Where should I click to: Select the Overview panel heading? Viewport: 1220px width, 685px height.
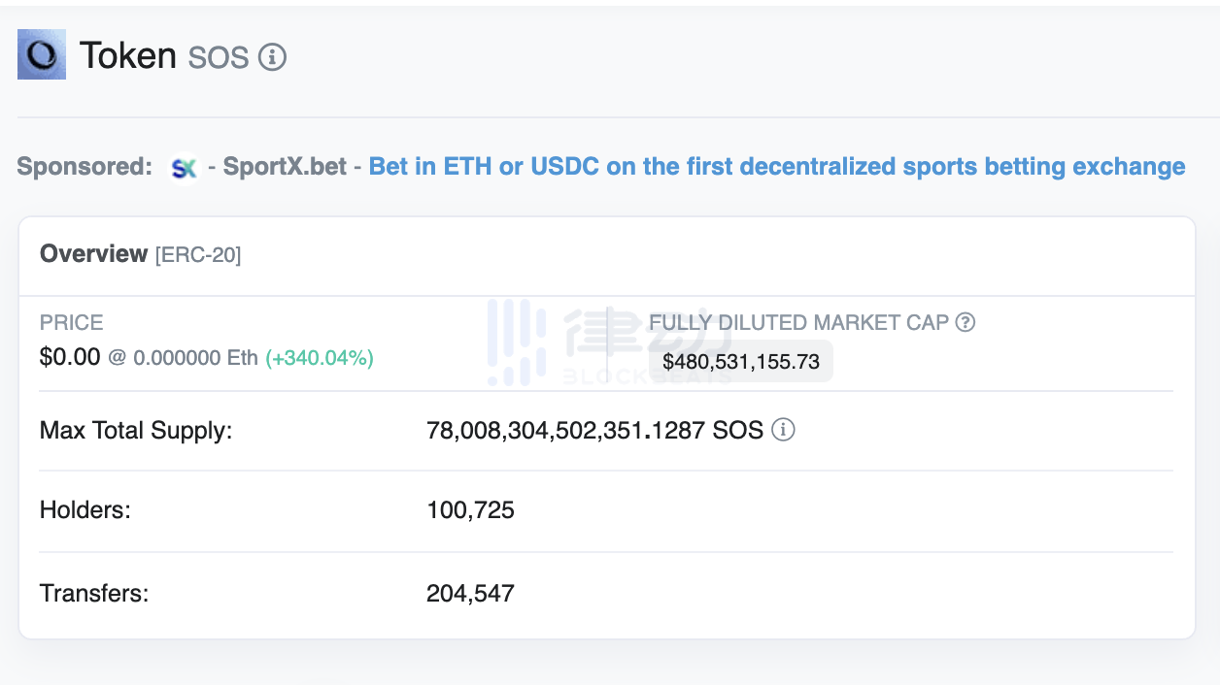pos(93,254)
